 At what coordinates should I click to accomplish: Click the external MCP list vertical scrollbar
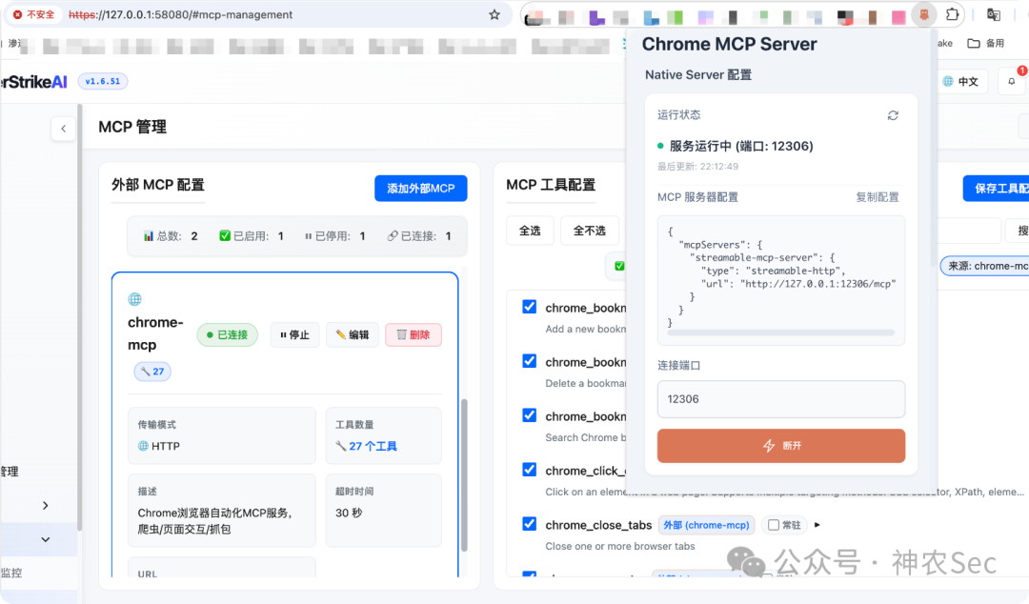click(x=464, y=474)
